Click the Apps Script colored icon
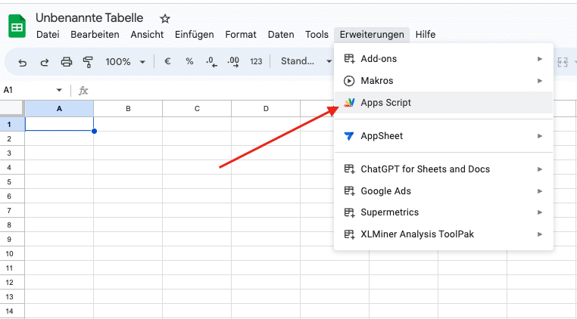 [349, 103]
